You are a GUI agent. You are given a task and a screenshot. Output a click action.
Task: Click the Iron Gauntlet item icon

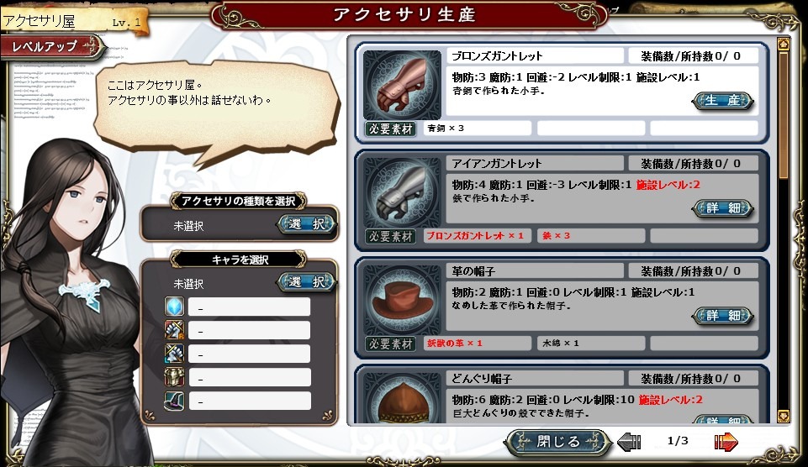[x=402, y=192]
